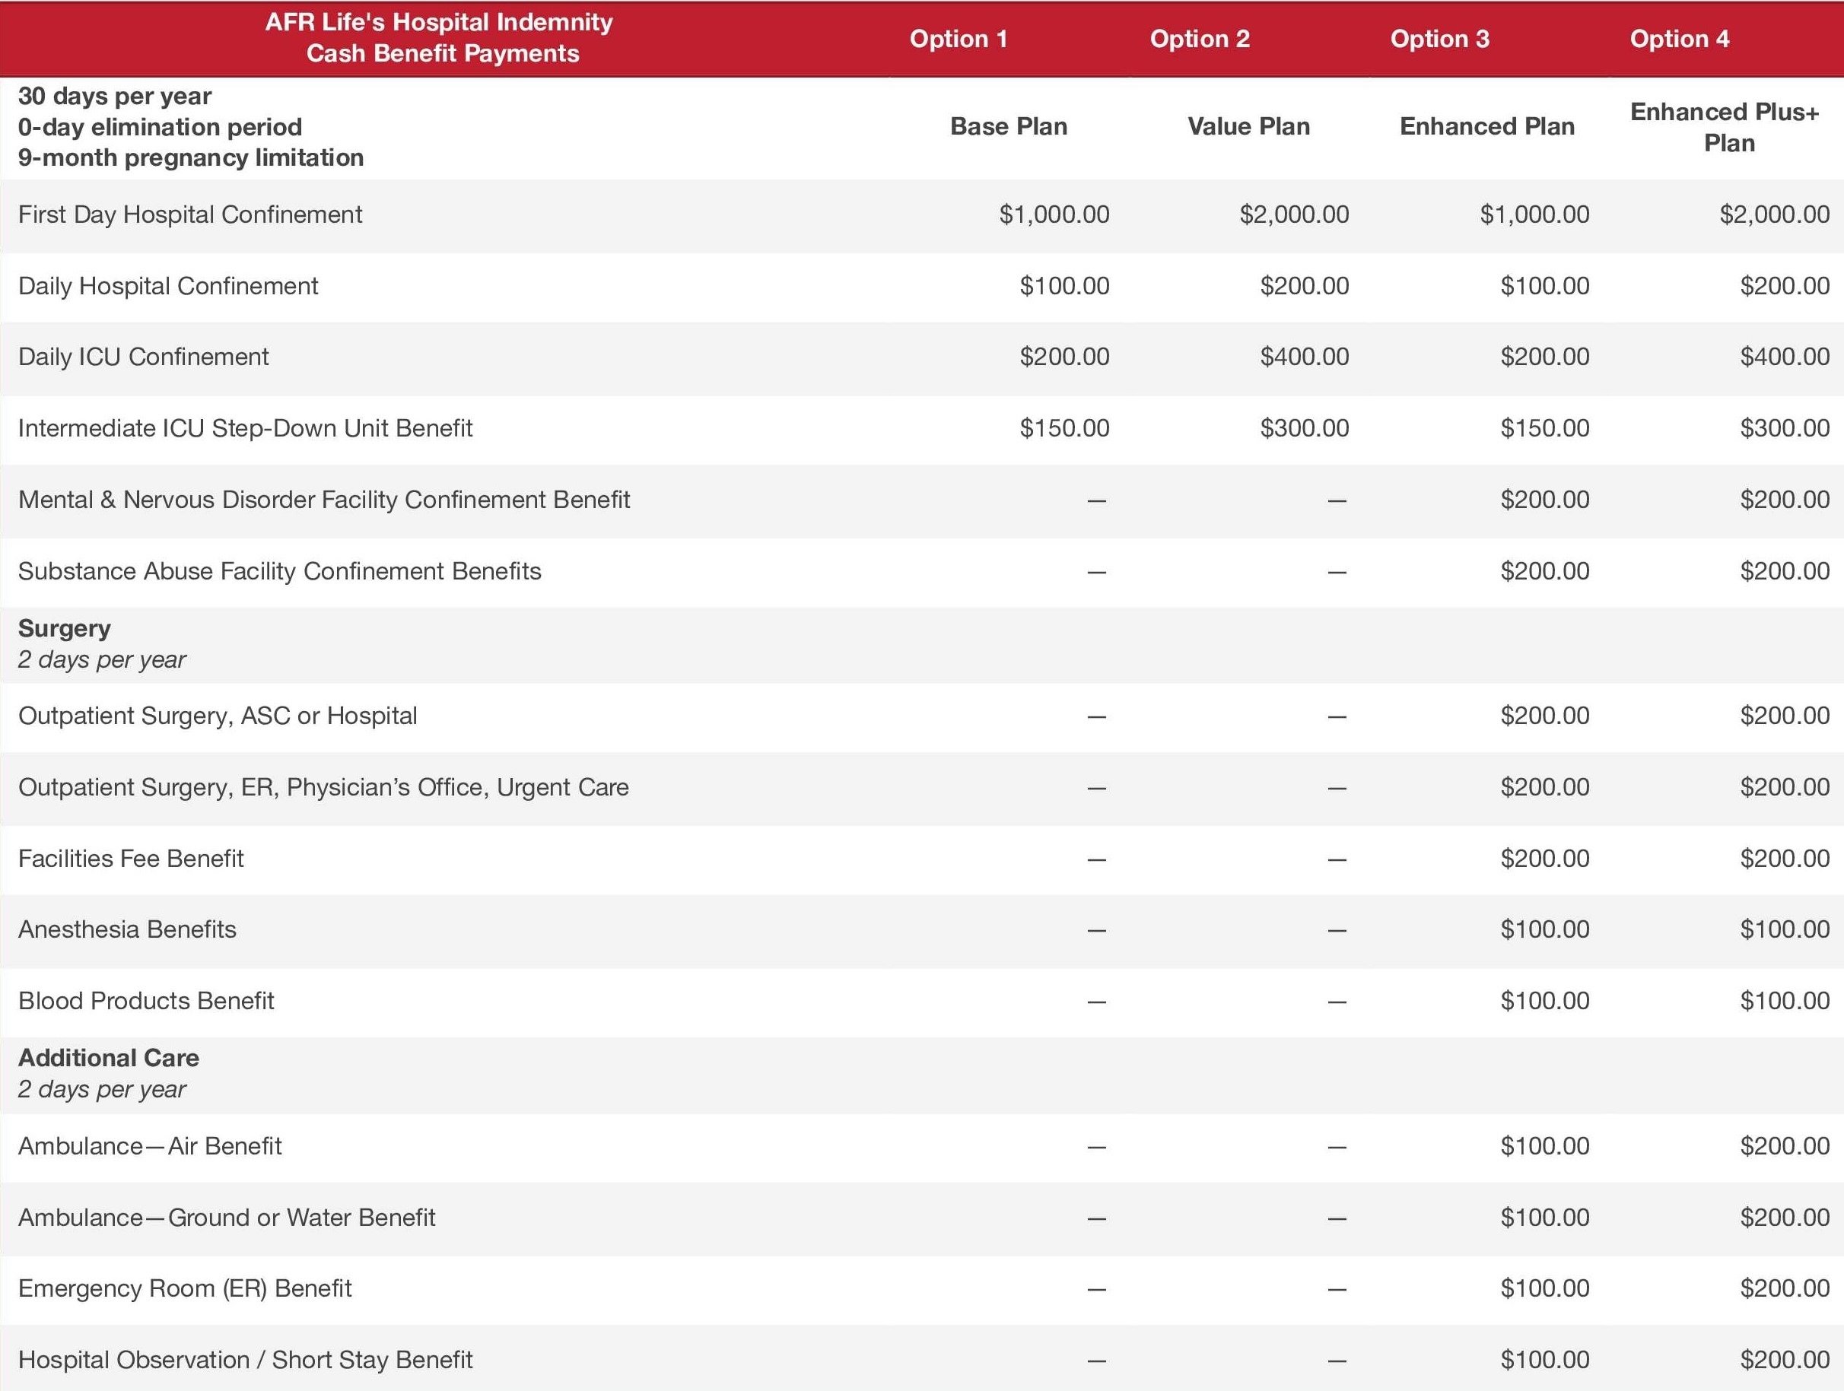The height and width of the screenshot is (1391, 1844).
Task: Click Ambulance—Ground or Water Enhanced Plus+ $200.00
Action: 1785,1218
